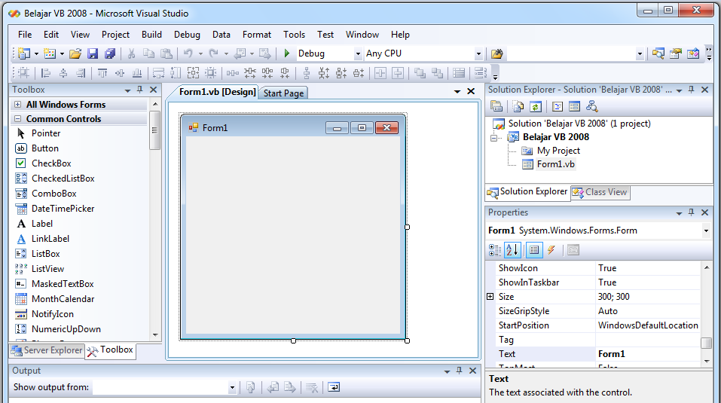The width and height of the screenshot is (721, 403).
Task: Collapse Common Controls toolbox group
Action: click(x=17, y=118)
